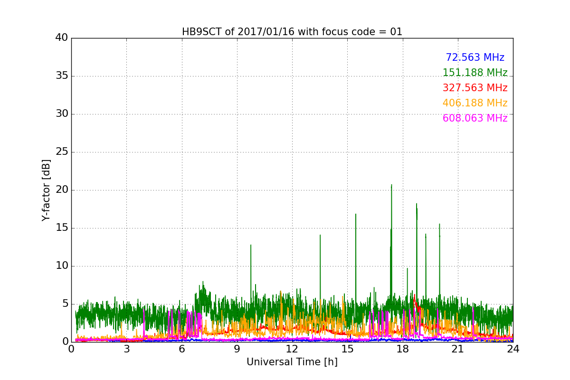Screen dimensions: 570x380
Task: Select the red 327.563 MHz legend label
Action: [475, 88]
